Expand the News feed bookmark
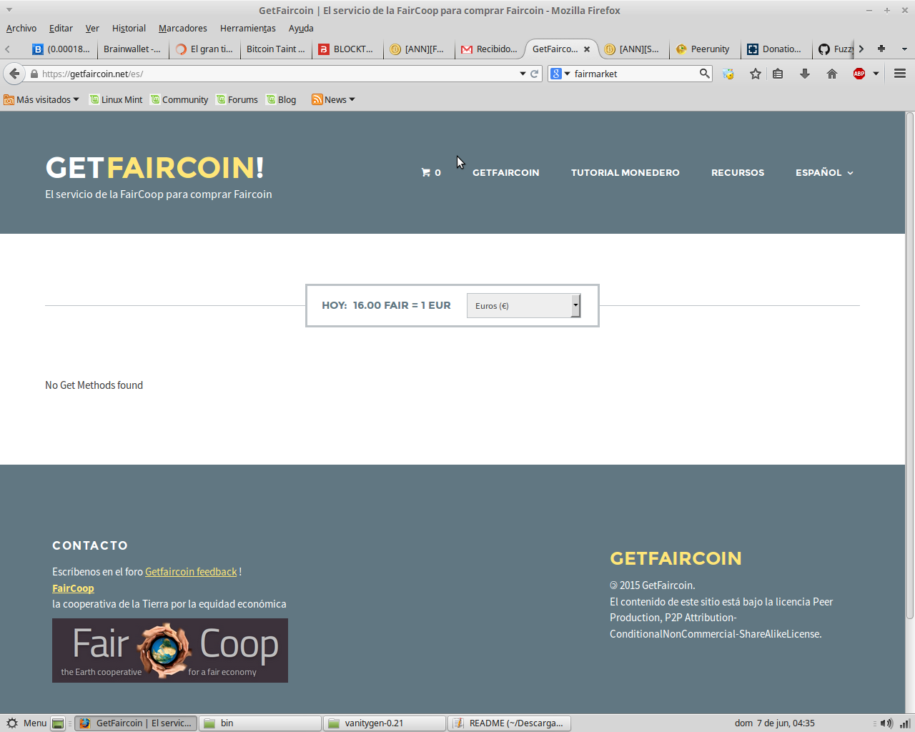This screenshot has width=915, height=732. pyautogui.click(x=333, y=99)
